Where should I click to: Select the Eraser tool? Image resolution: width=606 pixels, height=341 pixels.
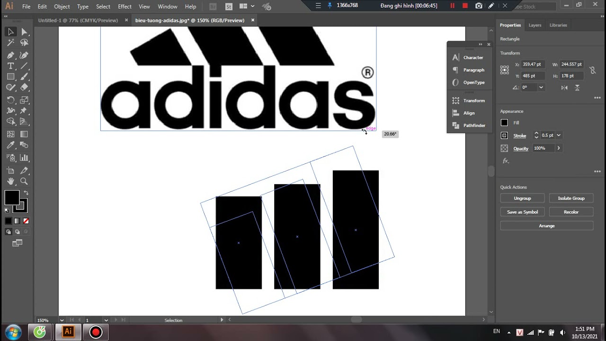pyautogui.click(x=24, y=87)
